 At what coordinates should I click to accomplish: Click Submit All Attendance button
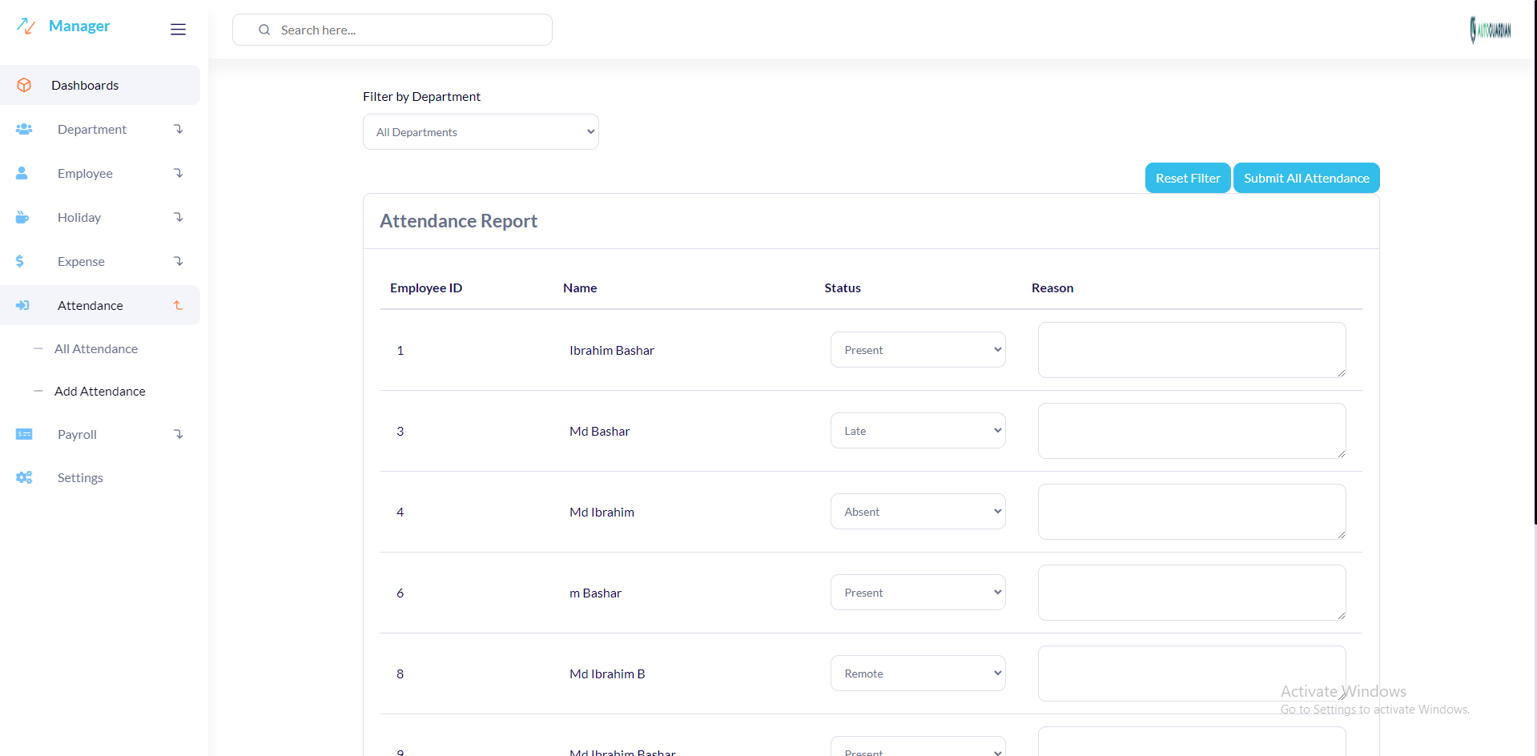[1306, 178]
